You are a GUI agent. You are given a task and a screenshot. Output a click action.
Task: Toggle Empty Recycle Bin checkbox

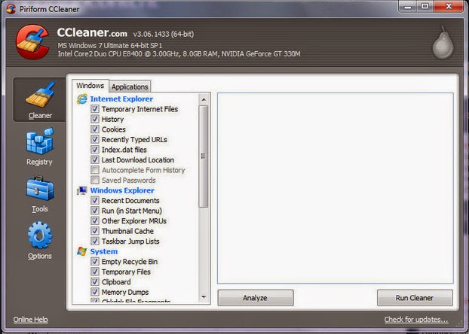click(95, 262)
